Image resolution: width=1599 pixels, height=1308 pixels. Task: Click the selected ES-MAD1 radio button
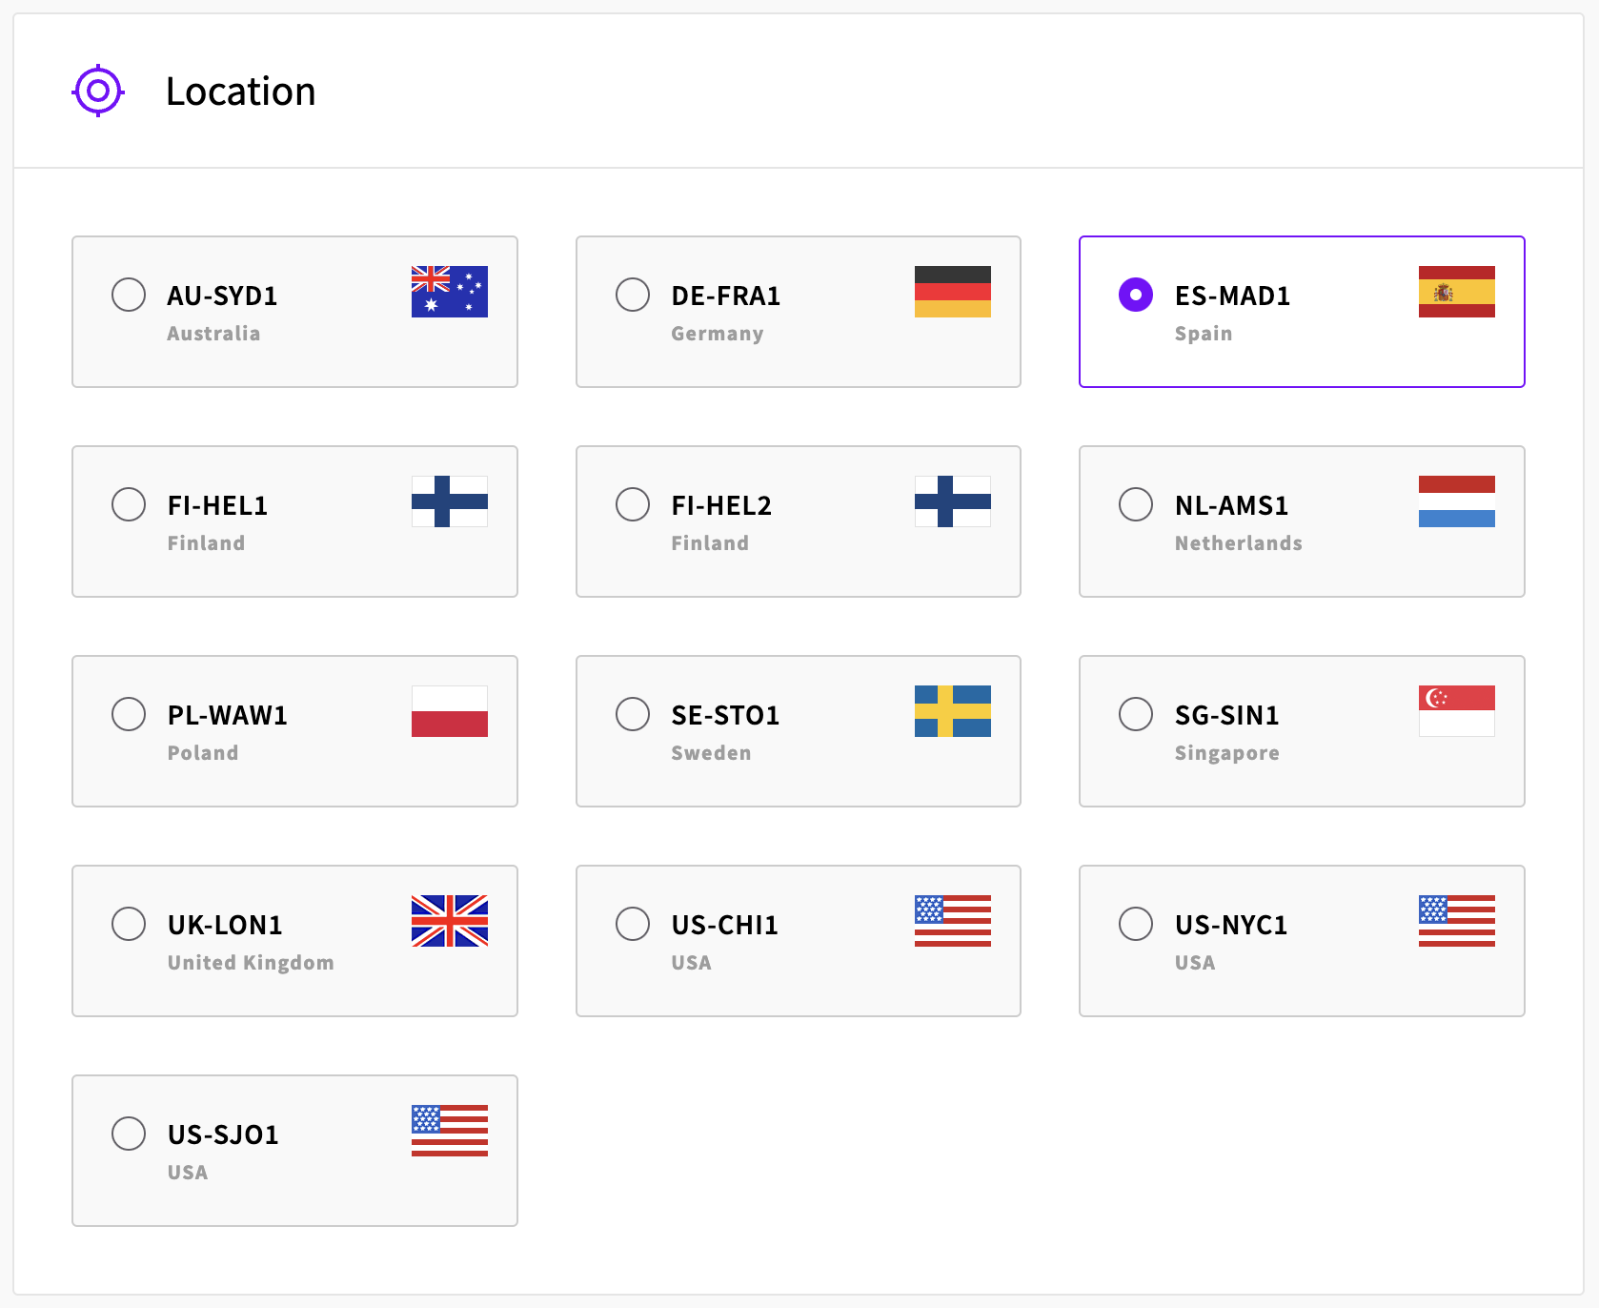pyautogui.click(x=1136, y=295)
